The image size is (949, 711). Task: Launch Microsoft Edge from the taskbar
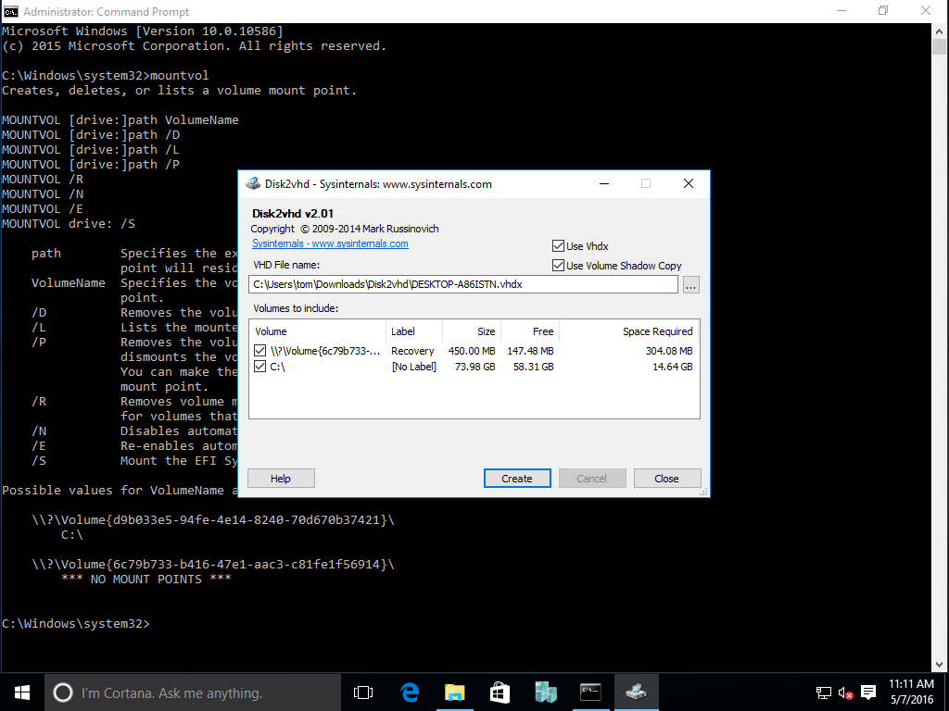410,692
